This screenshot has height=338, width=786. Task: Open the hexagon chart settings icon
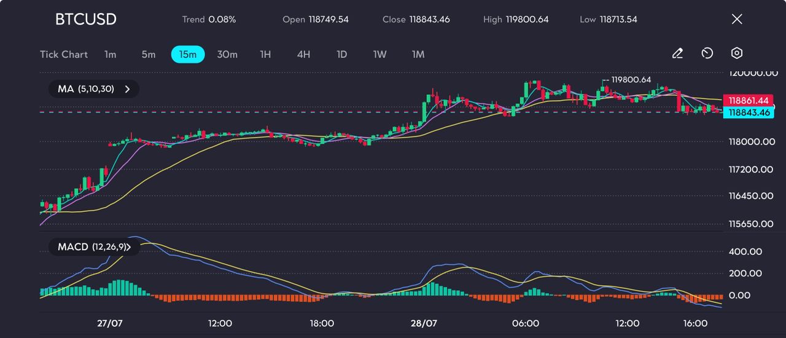point(737,54)
